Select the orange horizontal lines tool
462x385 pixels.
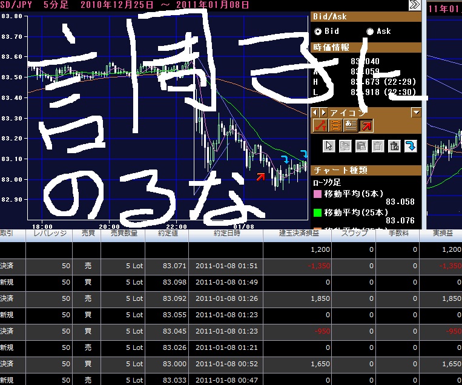pyautogui.click(x=335, y=126)
